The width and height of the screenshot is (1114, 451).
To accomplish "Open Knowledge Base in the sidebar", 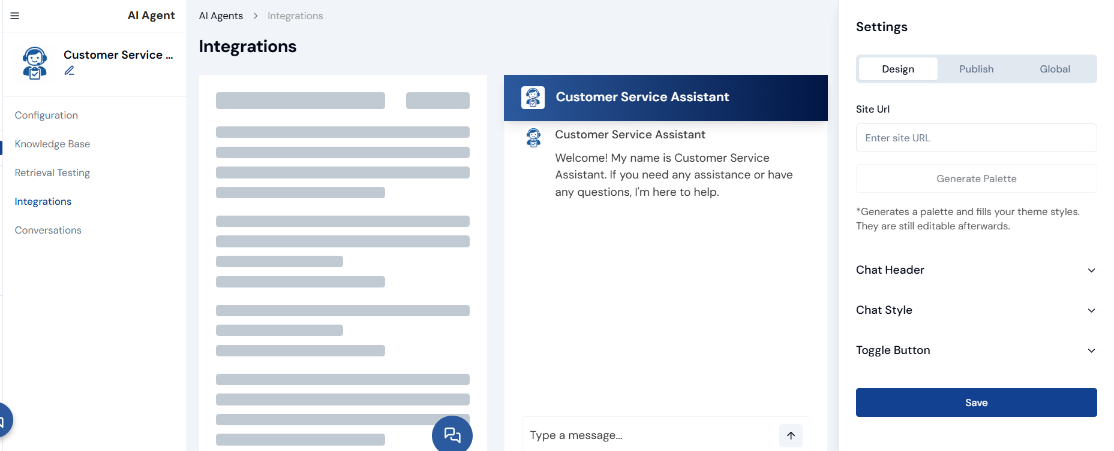I will pyautogui.click(x=52, y=144).
